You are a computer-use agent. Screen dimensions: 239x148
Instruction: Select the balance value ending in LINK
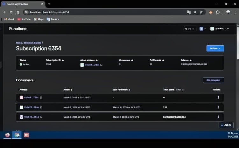[x=194, y=64]
